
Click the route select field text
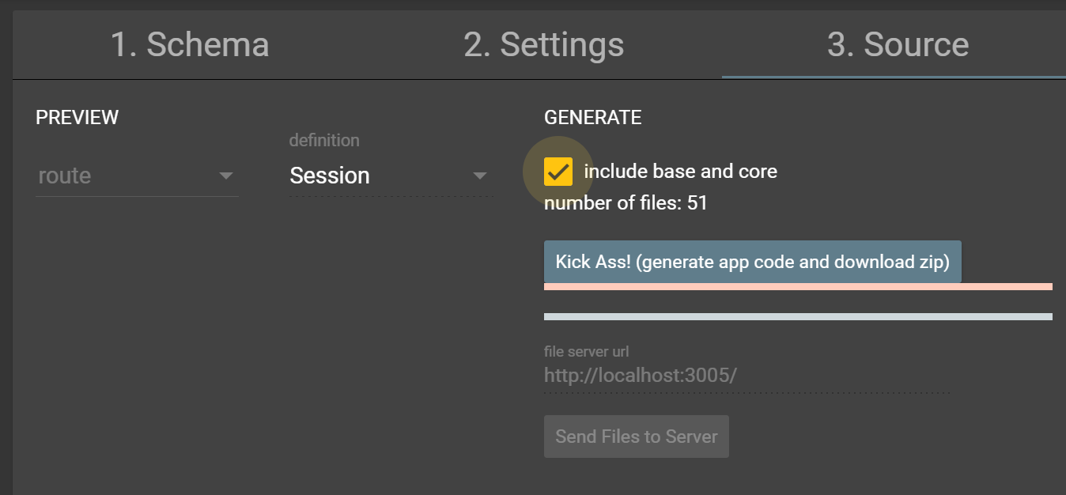tap(65, 176)
